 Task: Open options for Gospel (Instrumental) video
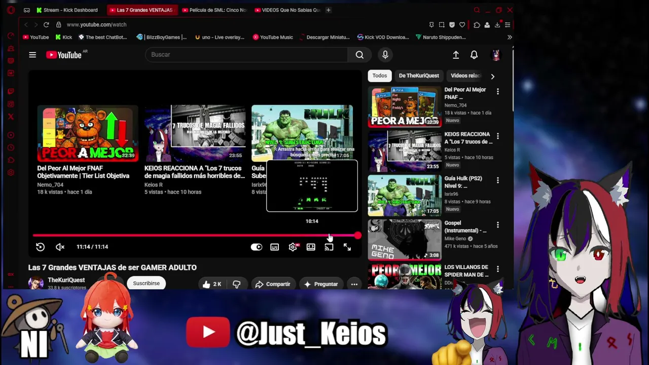(498, 225)
